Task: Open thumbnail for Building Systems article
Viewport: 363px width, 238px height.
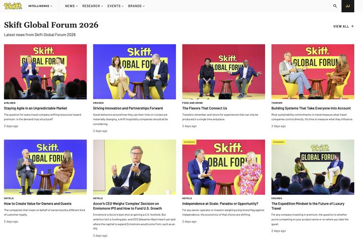Action: pyautogui.click(x=313, y=72)
